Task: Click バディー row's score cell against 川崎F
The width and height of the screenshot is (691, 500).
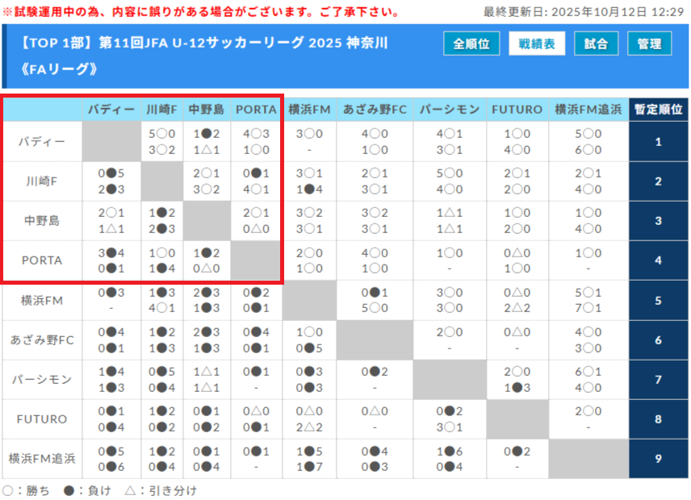Action: pos(163,142)
